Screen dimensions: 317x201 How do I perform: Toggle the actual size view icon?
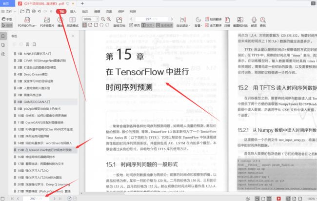point(84,25)
